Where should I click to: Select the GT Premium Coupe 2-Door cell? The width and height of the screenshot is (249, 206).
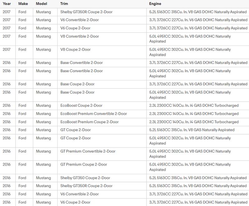pyautogui.click(x=84, y=164)
